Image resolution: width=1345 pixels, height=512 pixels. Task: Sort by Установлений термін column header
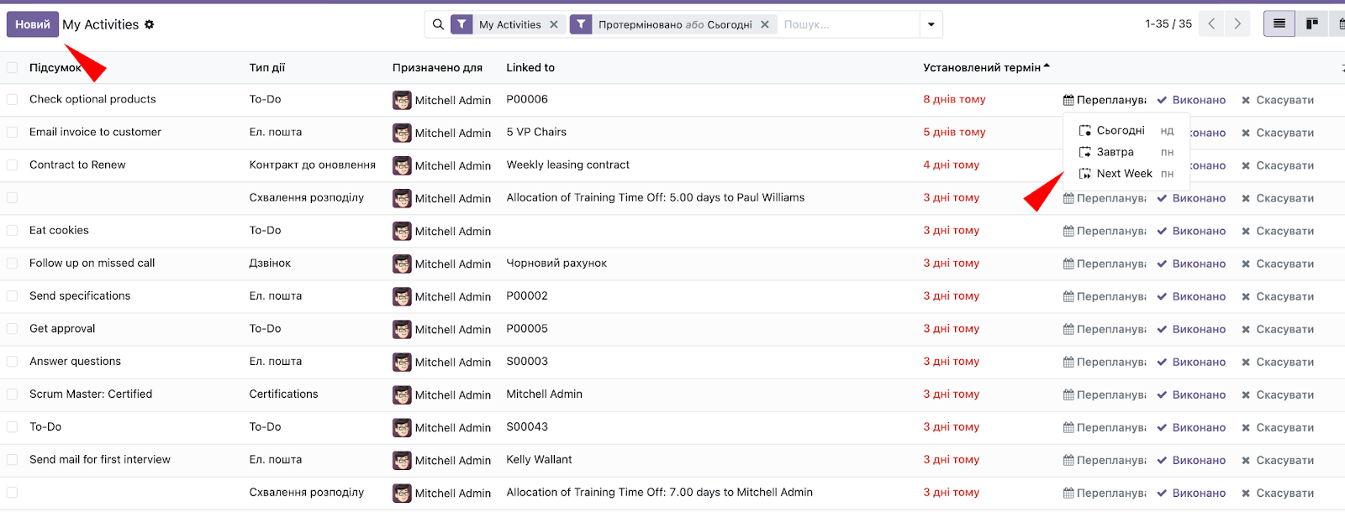point(981,67)
